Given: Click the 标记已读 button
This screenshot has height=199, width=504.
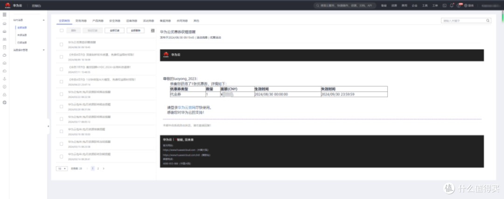Looking at the screenshot, I should (x=92, y=30).
